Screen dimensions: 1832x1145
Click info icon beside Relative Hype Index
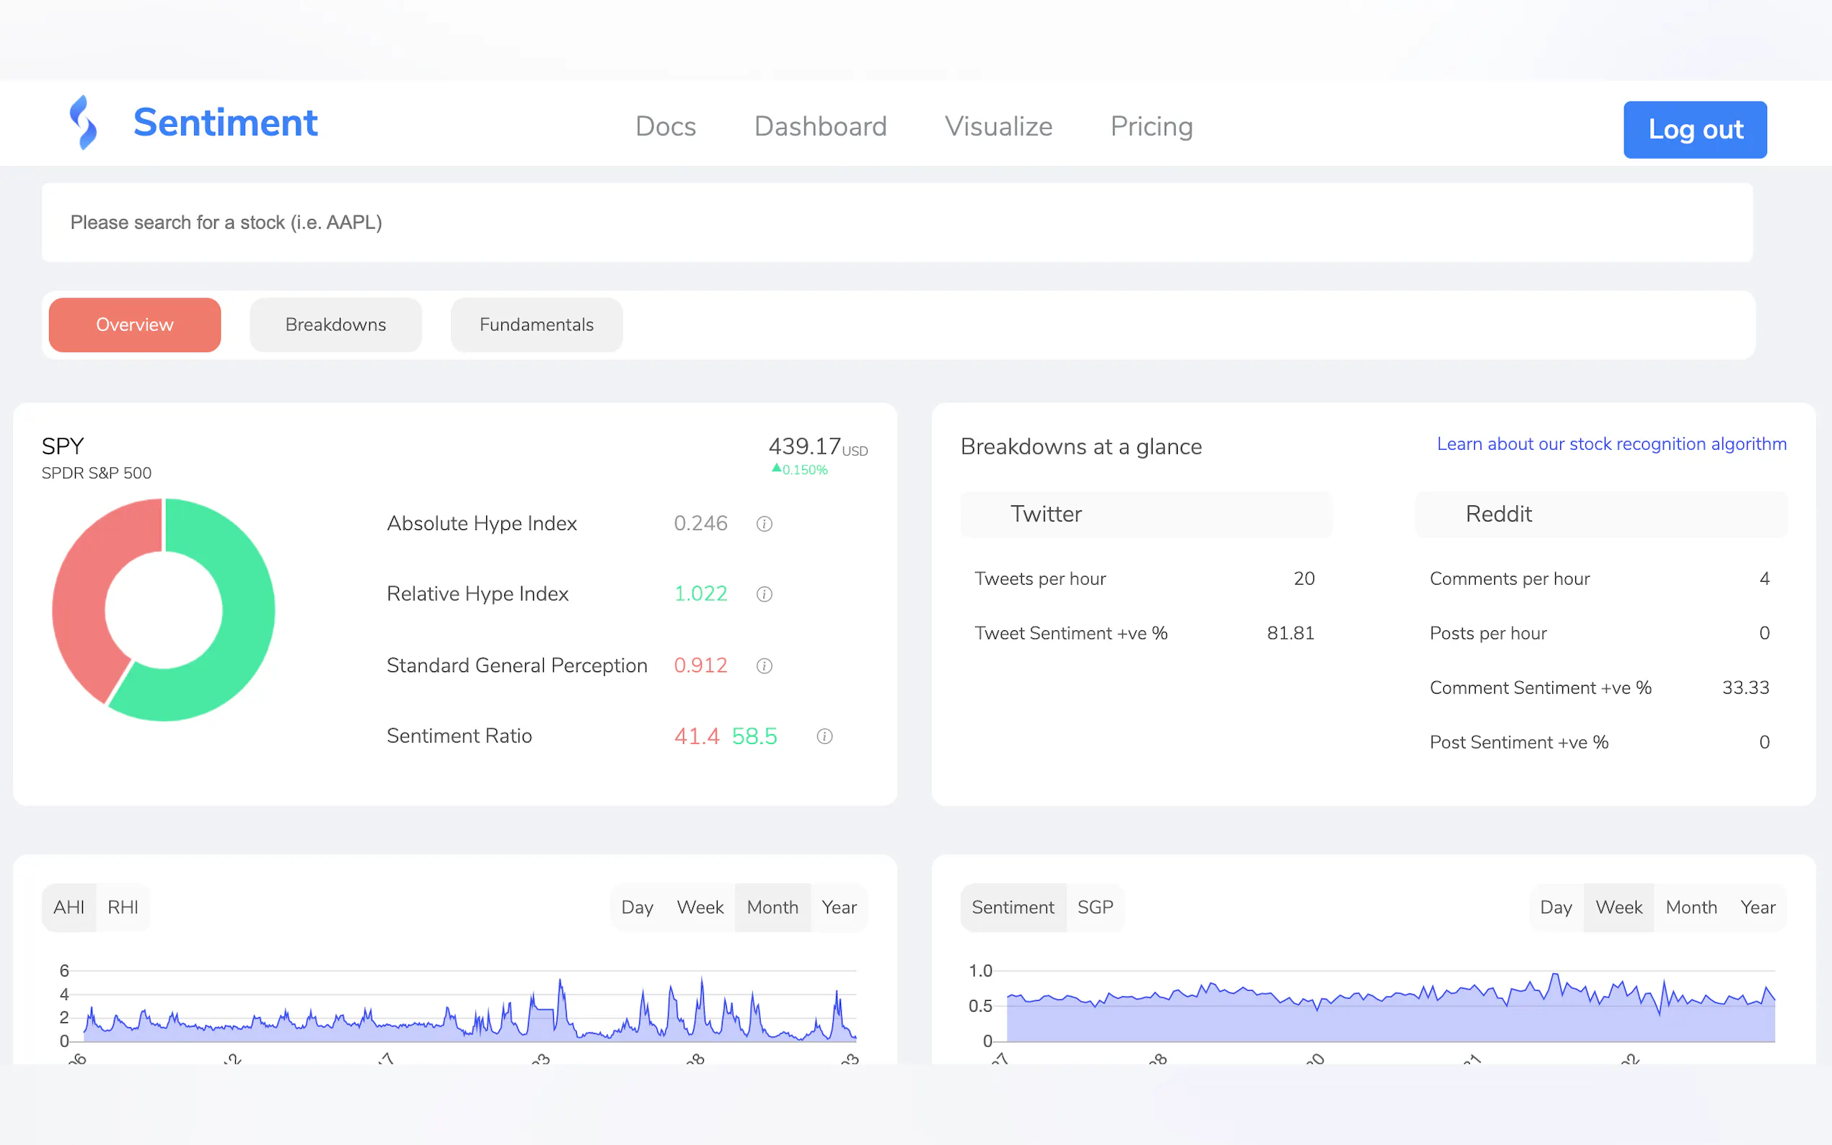point(764,594)
